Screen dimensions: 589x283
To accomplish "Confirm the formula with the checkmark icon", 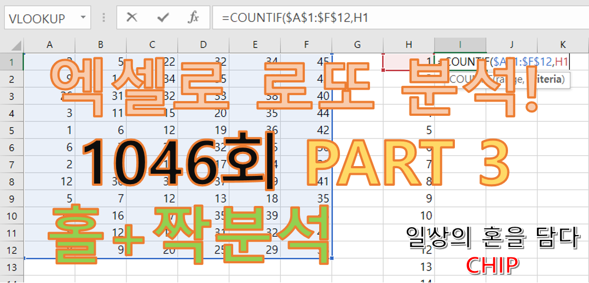I will (x=163, y=17).
